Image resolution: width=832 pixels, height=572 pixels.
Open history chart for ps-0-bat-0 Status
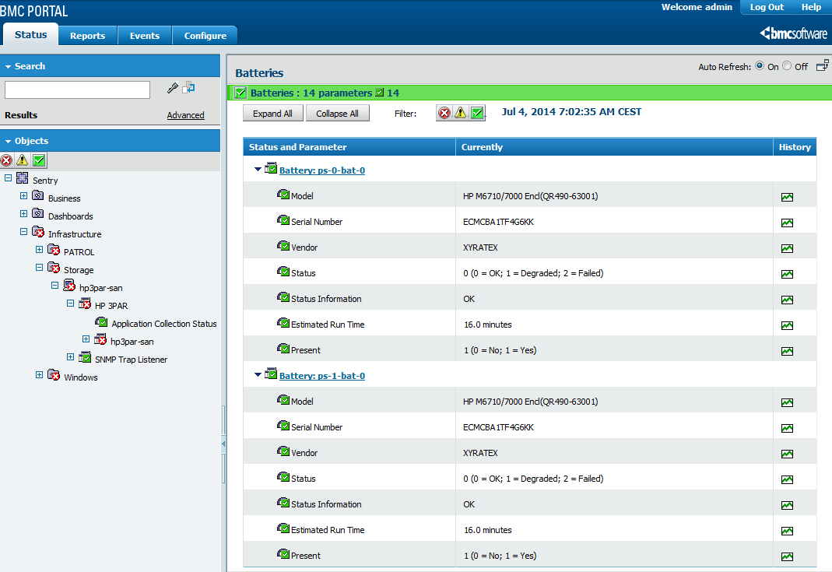coord(787,274)
